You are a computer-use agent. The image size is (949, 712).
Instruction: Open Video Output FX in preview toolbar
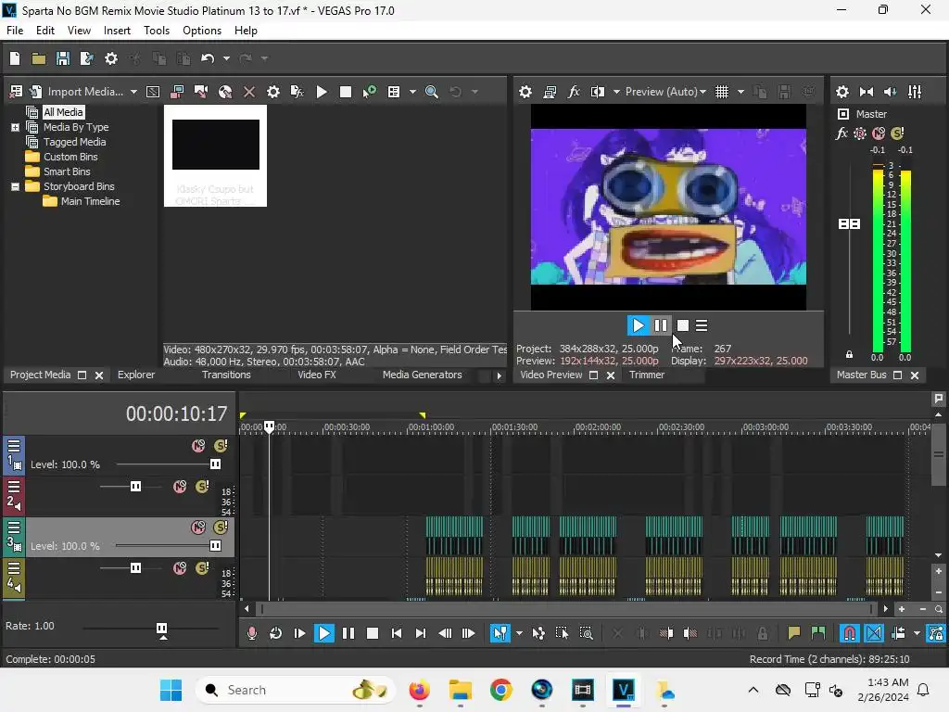coord(573,92)
